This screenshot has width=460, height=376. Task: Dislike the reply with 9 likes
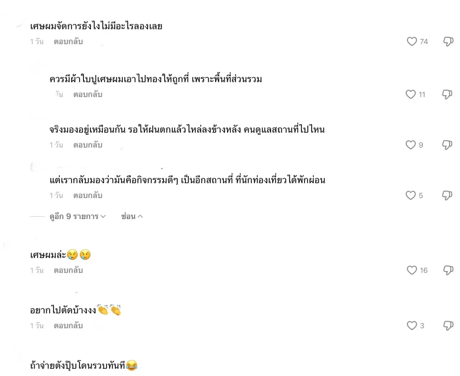(x=447, y=145)
